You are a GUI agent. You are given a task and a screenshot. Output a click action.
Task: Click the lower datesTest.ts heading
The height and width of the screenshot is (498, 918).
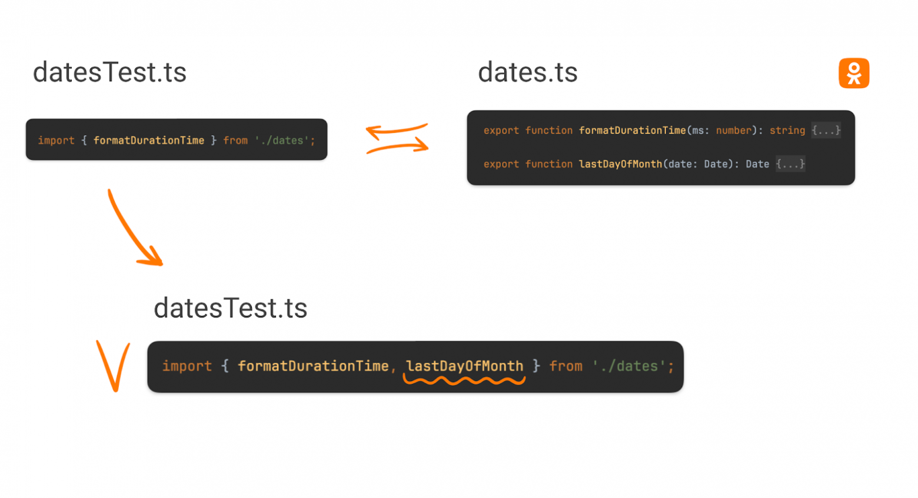(230, 309)
